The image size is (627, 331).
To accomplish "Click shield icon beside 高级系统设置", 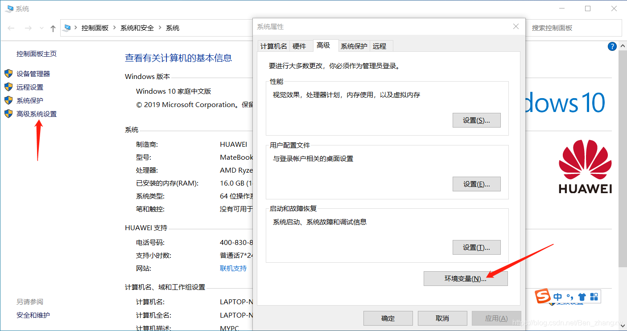I will (8, 114).
